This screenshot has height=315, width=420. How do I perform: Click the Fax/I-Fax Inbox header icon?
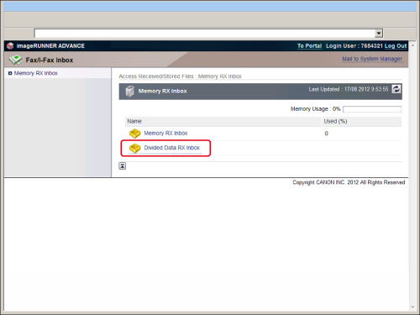tap(15, 60)
